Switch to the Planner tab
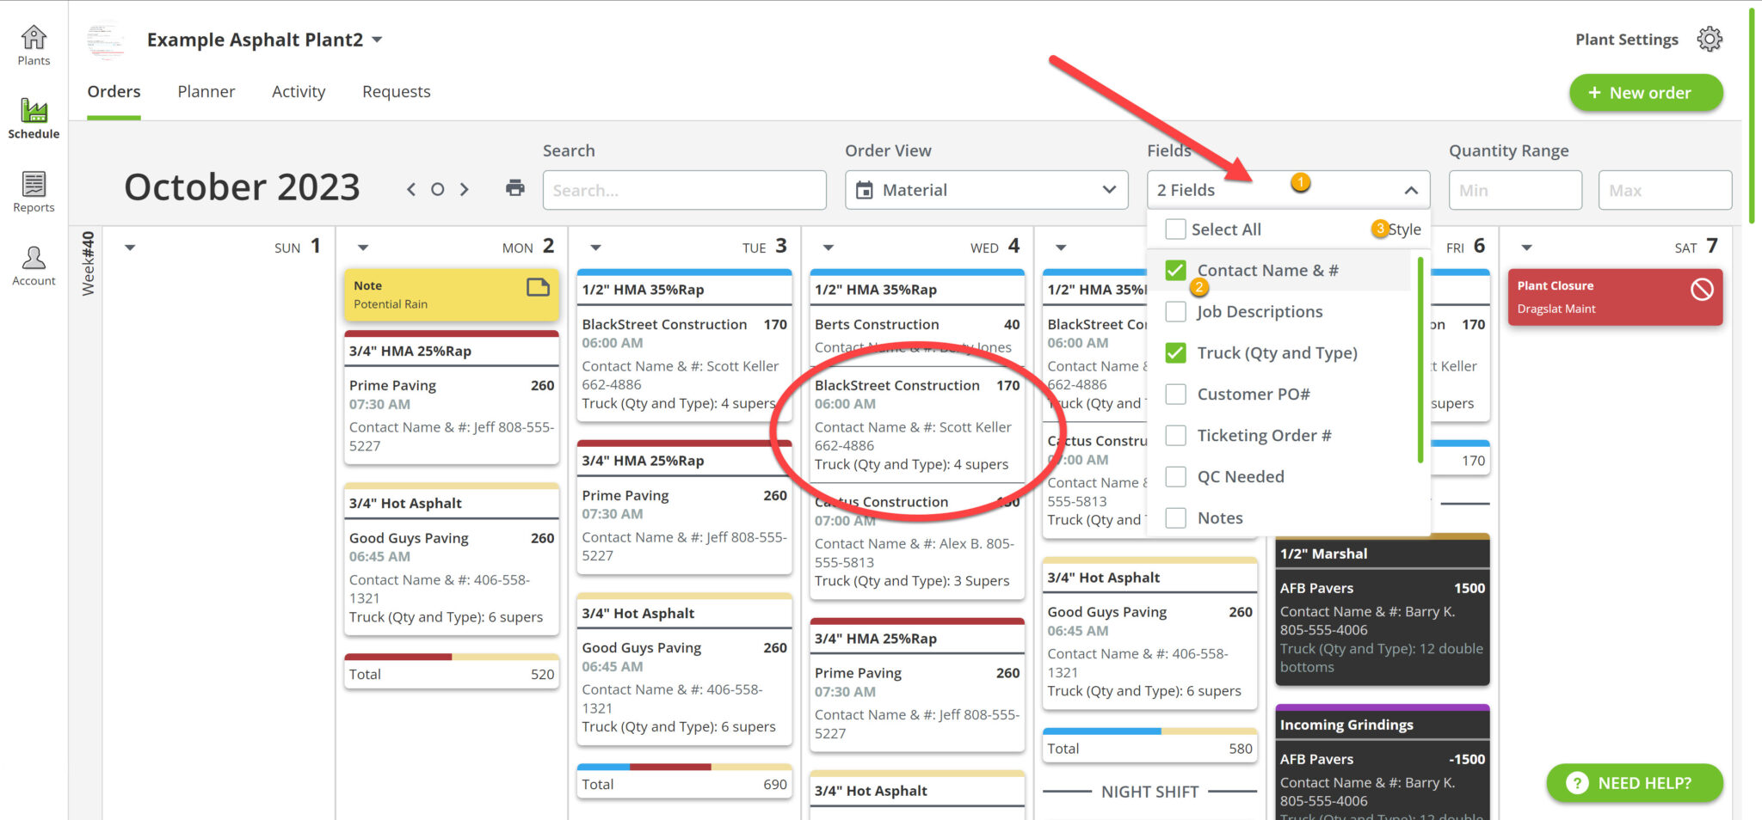 tap(206, 92)
